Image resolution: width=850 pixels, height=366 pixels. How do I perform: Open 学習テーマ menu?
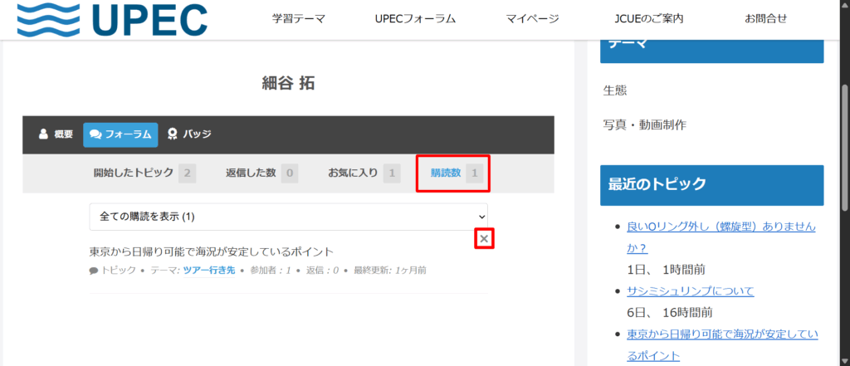point(298,19)
